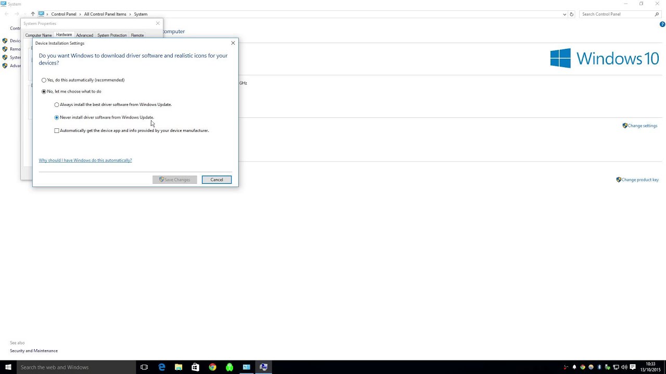The height and width of the screenshot is (374, 666).
Task: Choose 'Never install driver software from Windows Update'
Action: coord(104,117)
